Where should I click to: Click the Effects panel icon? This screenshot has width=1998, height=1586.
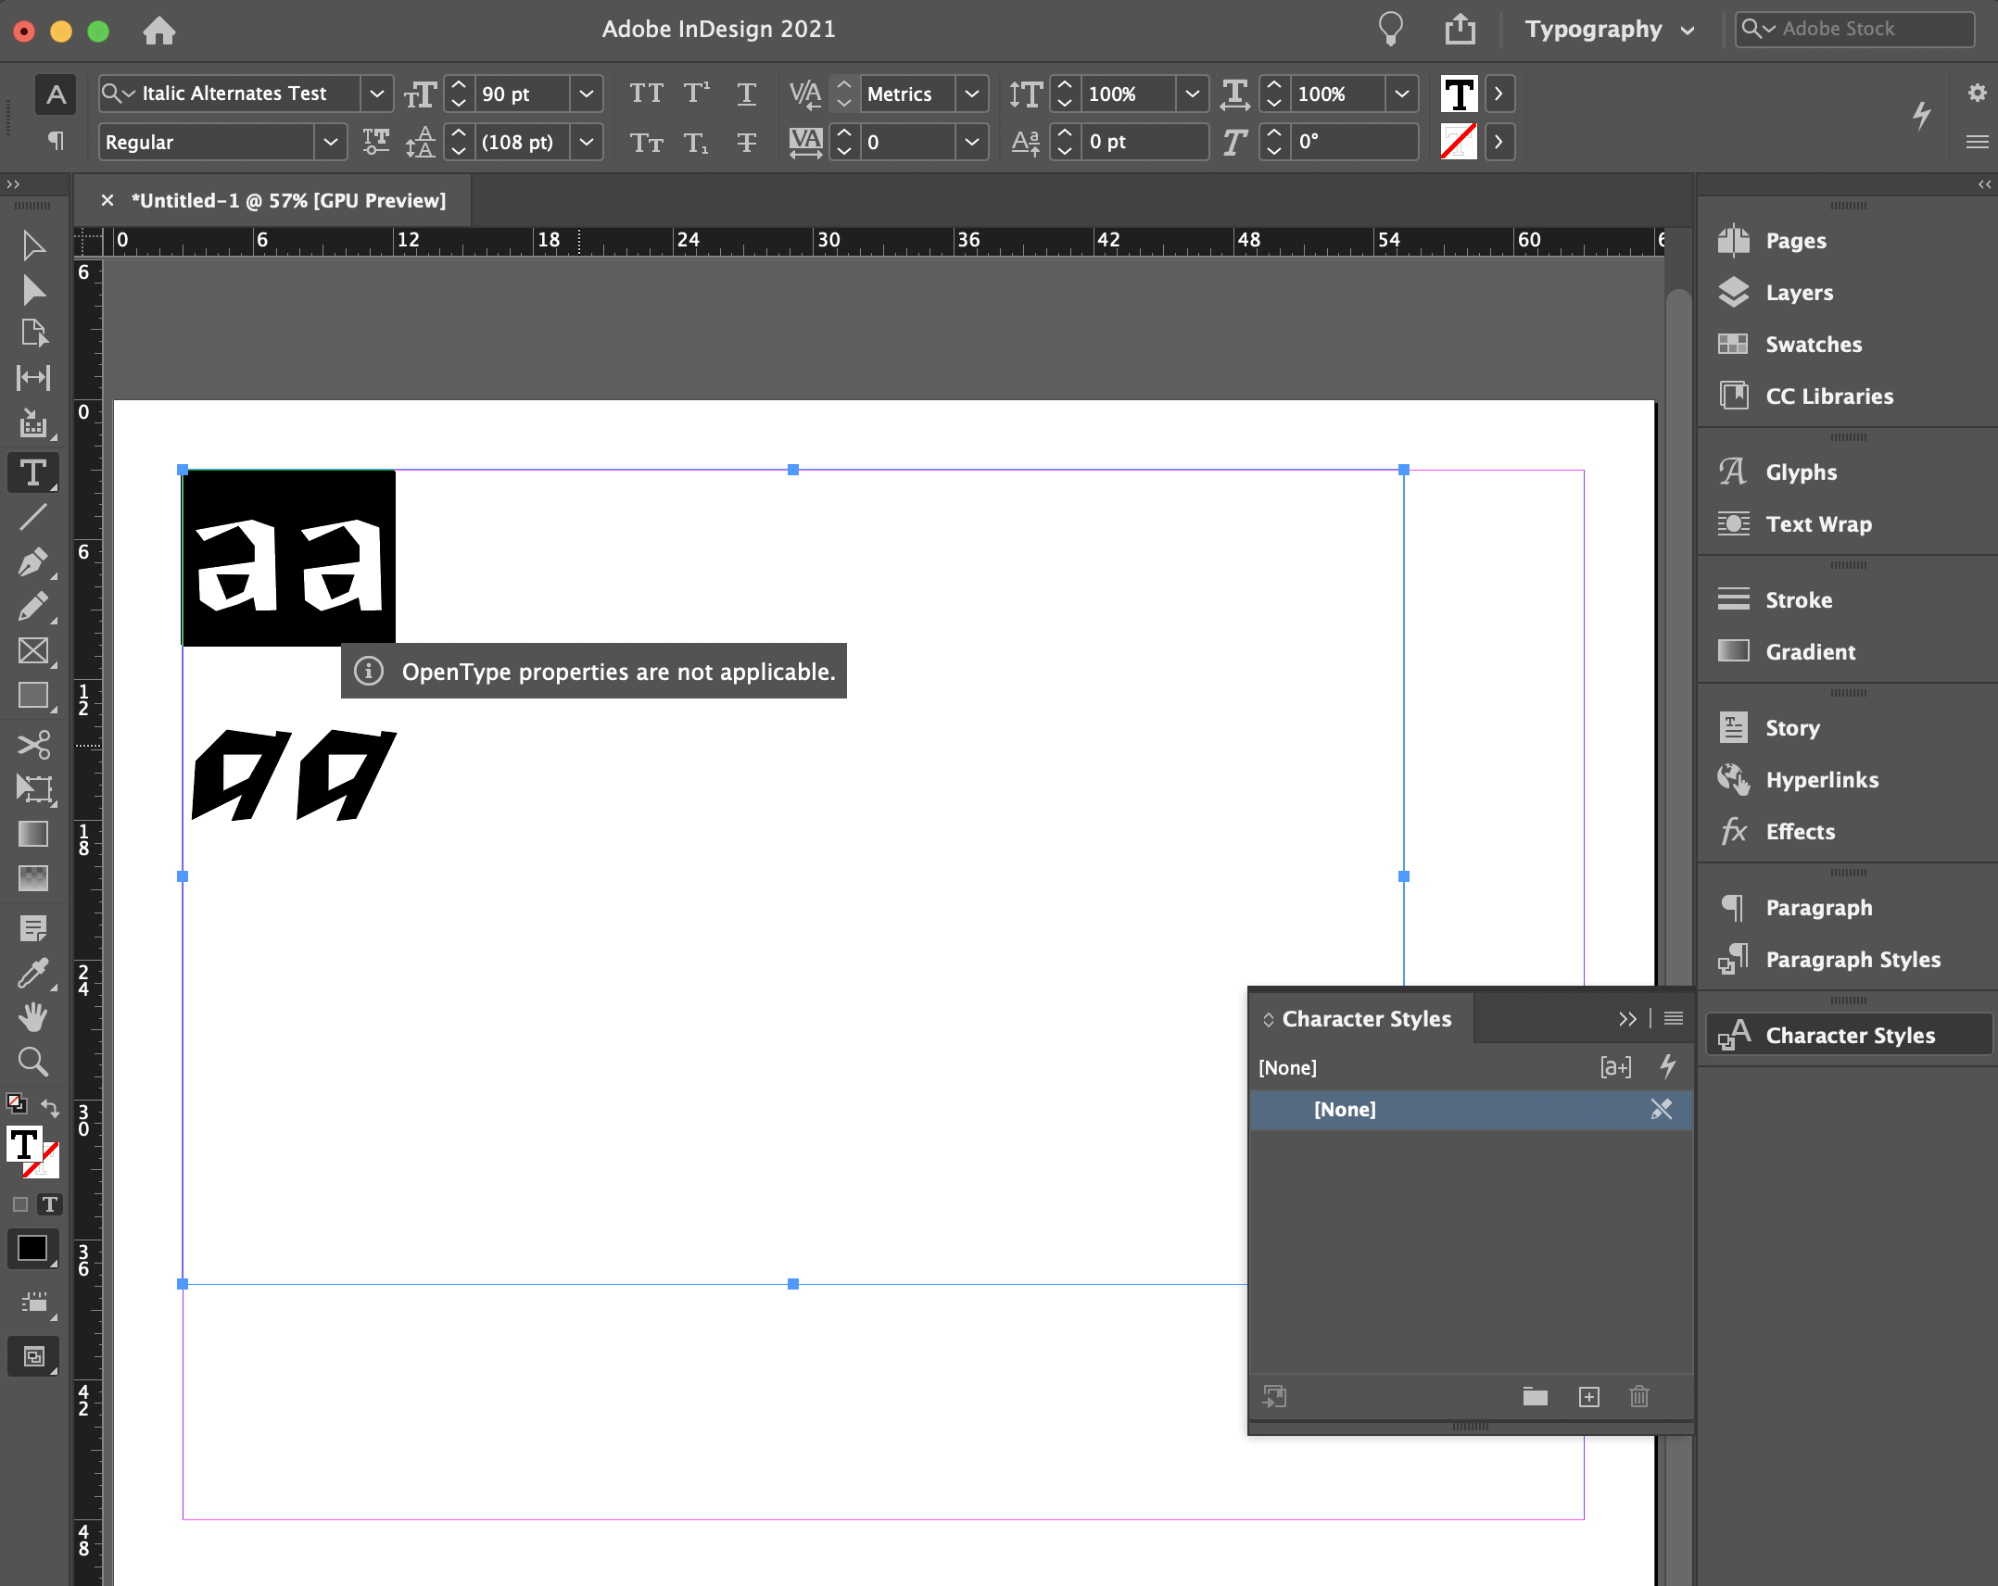tap(1734, 830)
